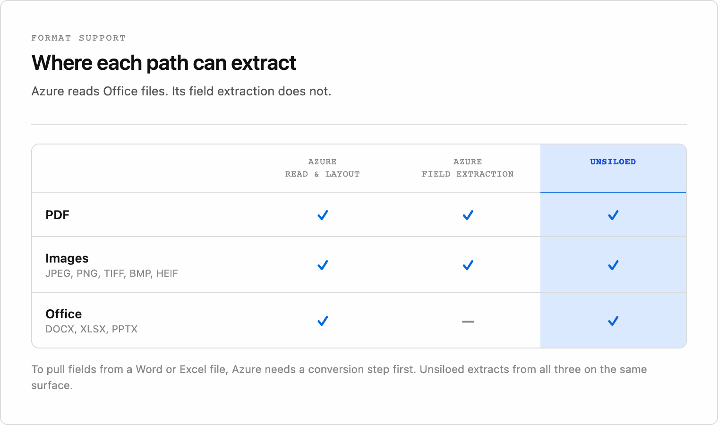This screenshot has width=718, height=425.
Task: Select the AZURE READ & LAYOUT column header
Action: tap(323, 168)
